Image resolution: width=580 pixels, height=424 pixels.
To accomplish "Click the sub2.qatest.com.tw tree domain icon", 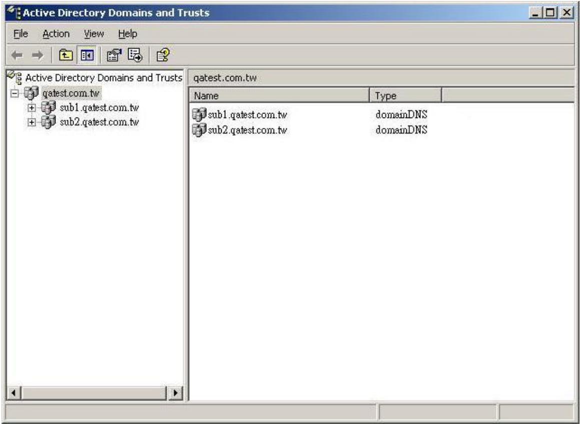I will pos(49,121).
